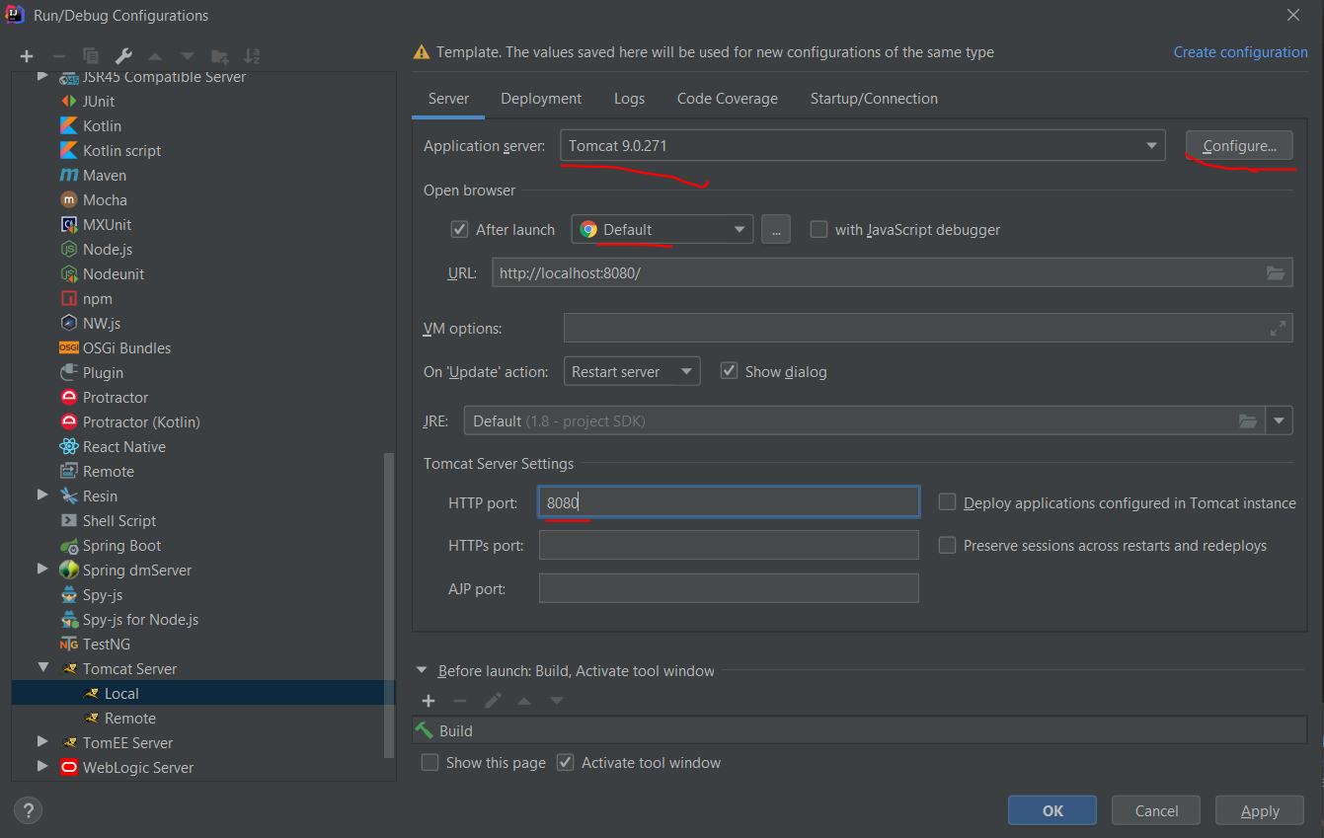Screen dimensions: 1324x838
Task: Click the Help question mark icon
Action: click(28, 810)
